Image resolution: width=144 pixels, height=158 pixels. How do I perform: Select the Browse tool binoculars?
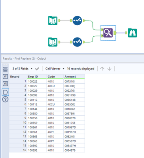click(133, 33)
